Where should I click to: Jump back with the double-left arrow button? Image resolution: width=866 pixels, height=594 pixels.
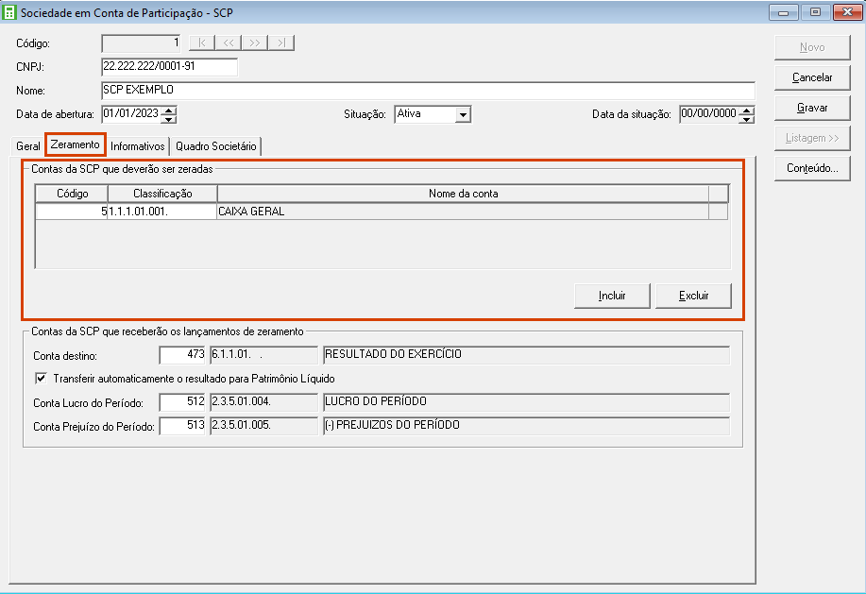pyautogui.click(x=229, y=43)
